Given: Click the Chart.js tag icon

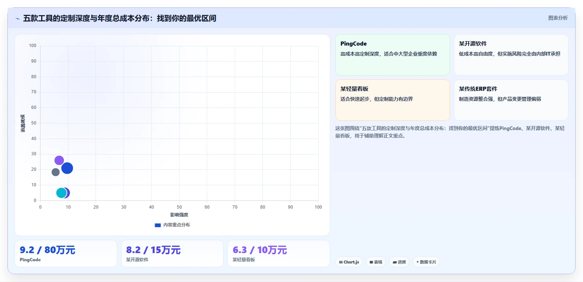Looking at the screenshot, I should pyautogui.click(x=341, y=262).
